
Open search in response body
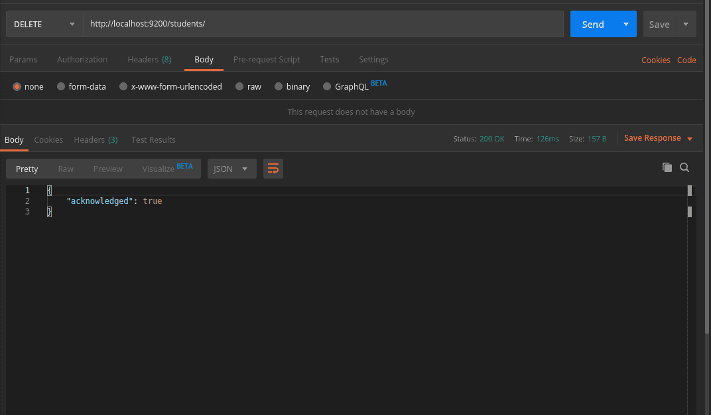pos(684,168)
